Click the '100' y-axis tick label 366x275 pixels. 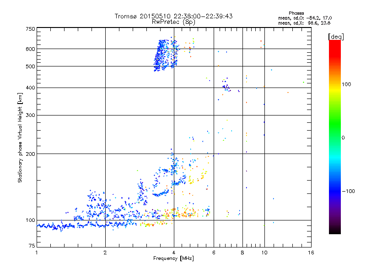coord(30,220)
